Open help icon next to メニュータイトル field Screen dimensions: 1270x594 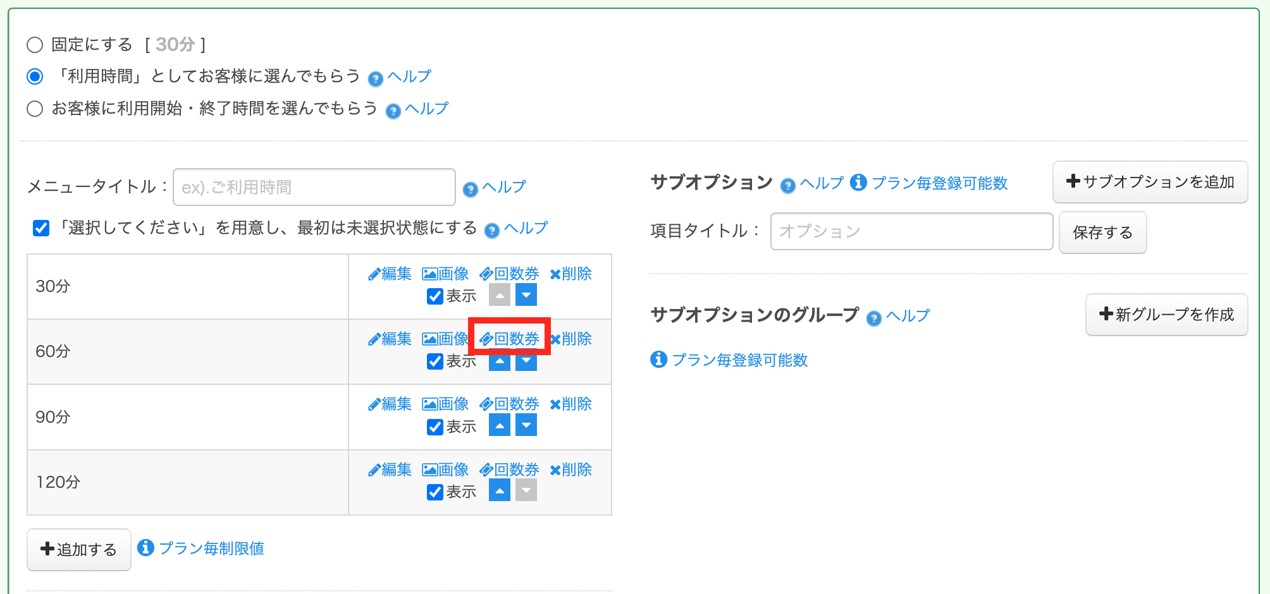(x=470, y=189)
